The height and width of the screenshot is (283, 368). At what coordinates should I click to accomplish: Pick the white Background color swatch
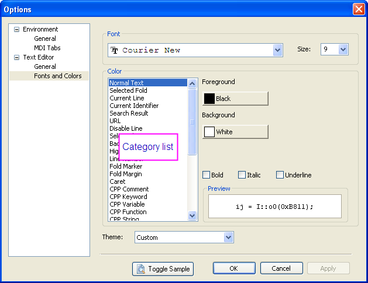235,132
